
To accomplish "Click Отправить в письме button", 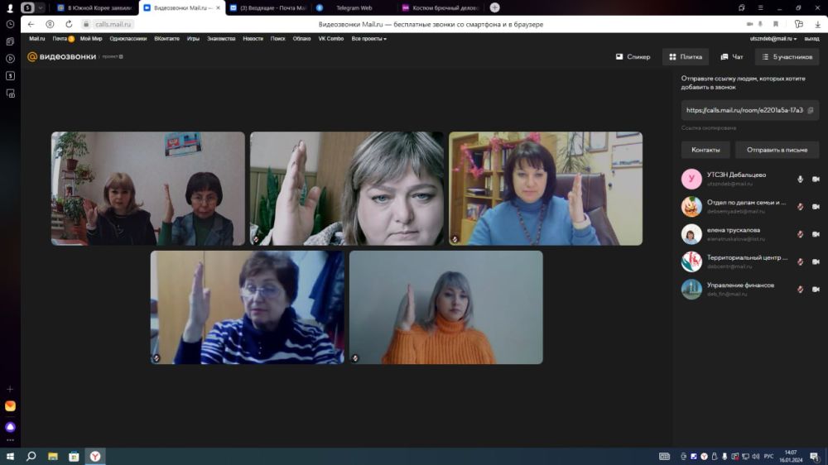I will click(777, 150).
